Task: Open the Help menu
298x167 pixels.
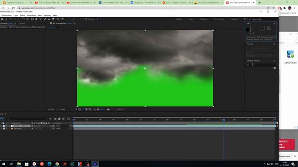Action: pyautogui.click(x=55, y=15)
